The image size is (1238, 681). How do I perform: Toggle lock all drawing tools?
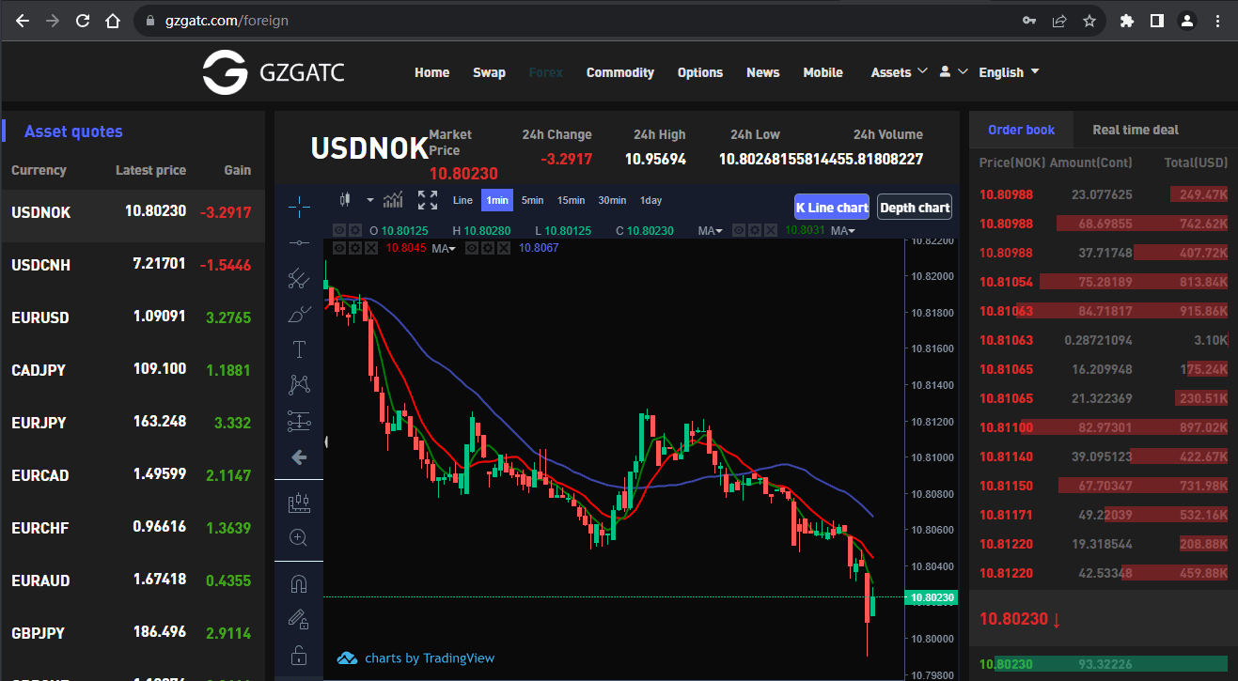pyautogui.click(x=299, y=655)
